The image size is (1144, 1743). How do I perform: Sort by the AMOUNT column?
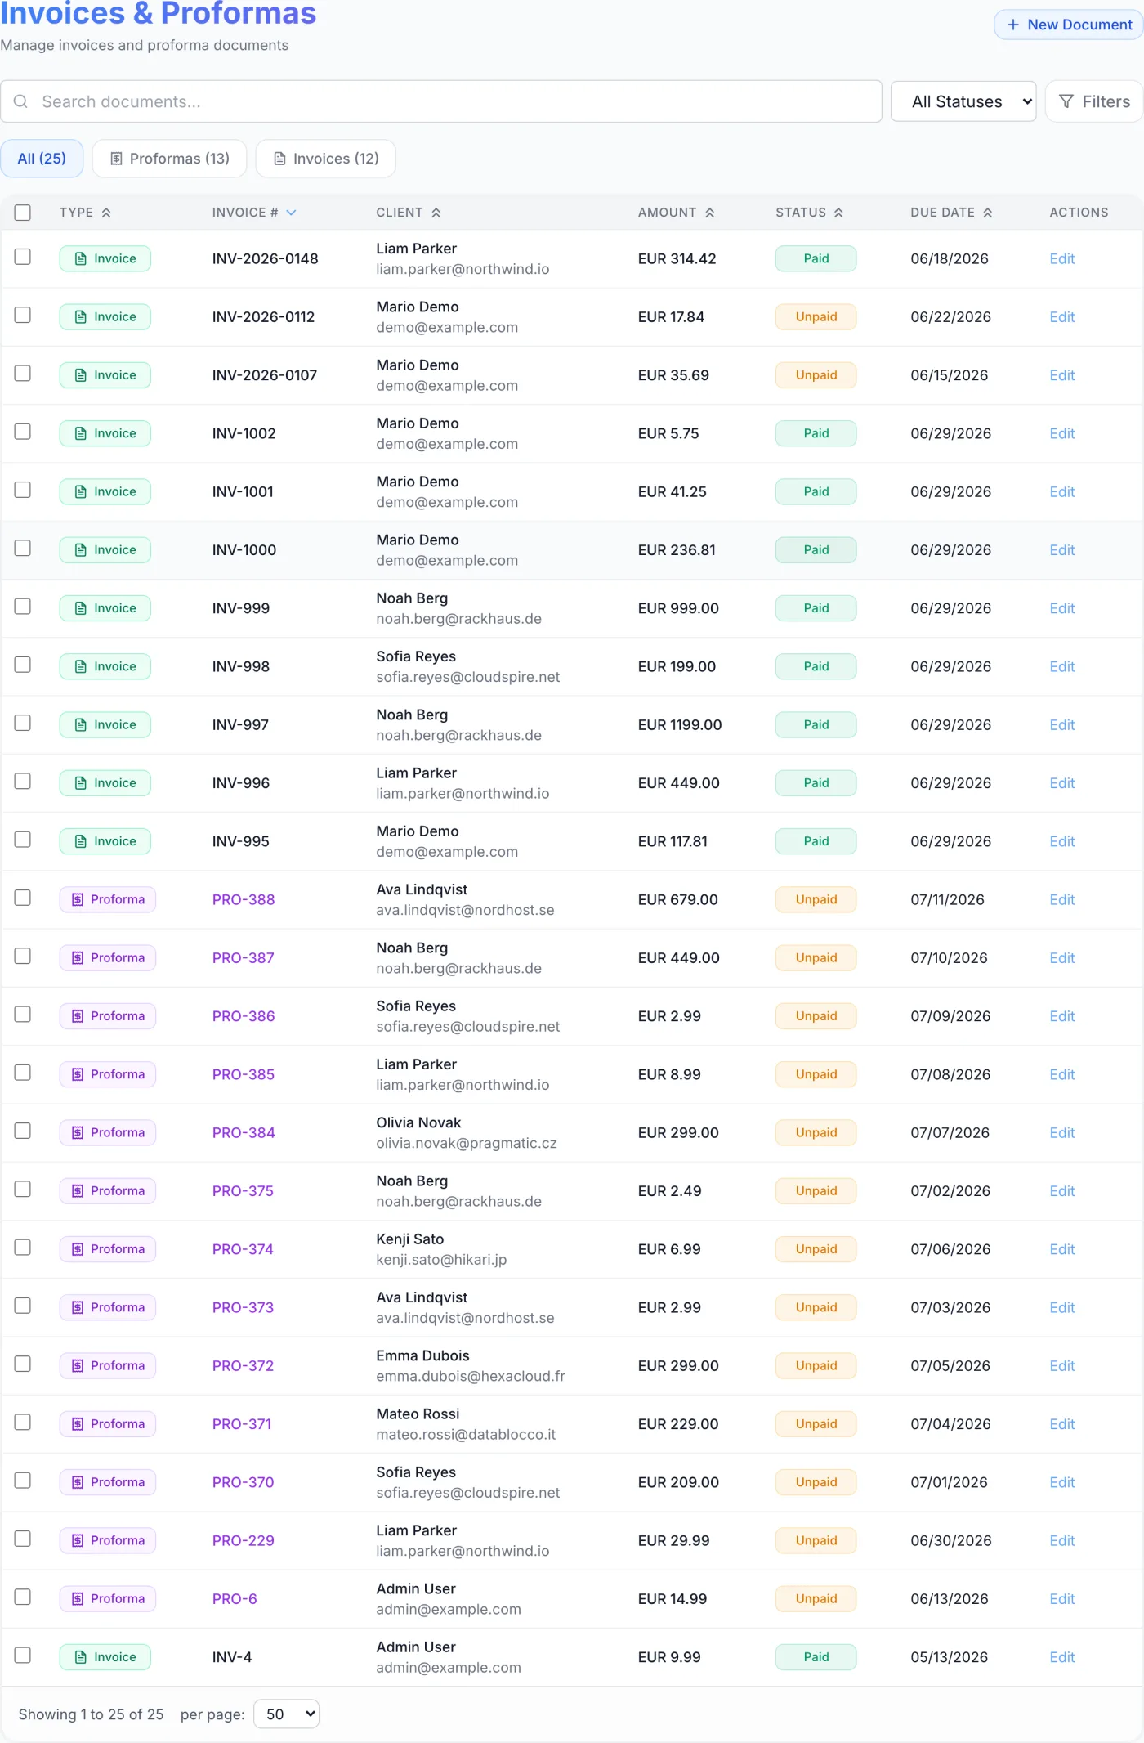pos(677,213)
